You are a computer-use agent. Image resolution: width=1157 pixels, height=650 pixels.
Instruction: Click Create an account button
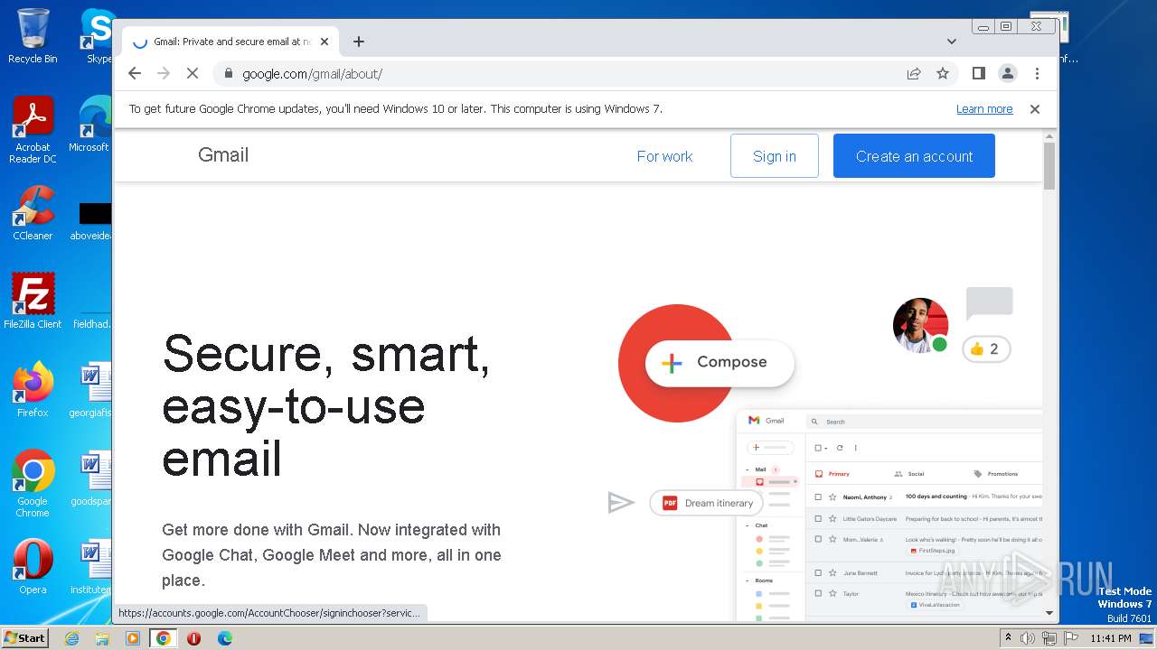914,156
